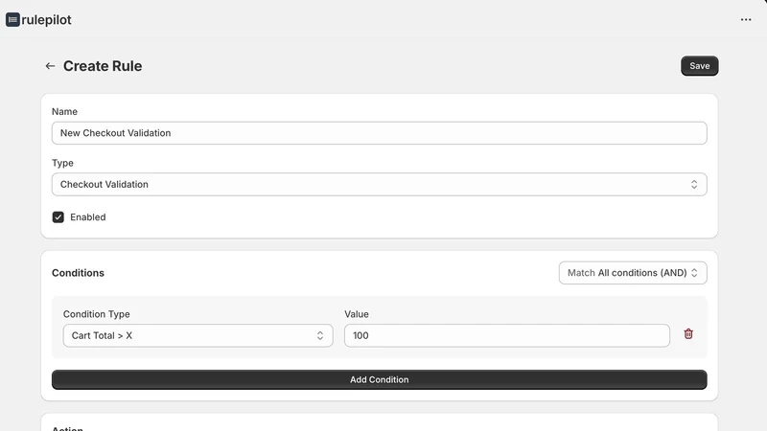Click the Conditions section heading
Viewport: 767px width, 431px height.
click(78, 273)
